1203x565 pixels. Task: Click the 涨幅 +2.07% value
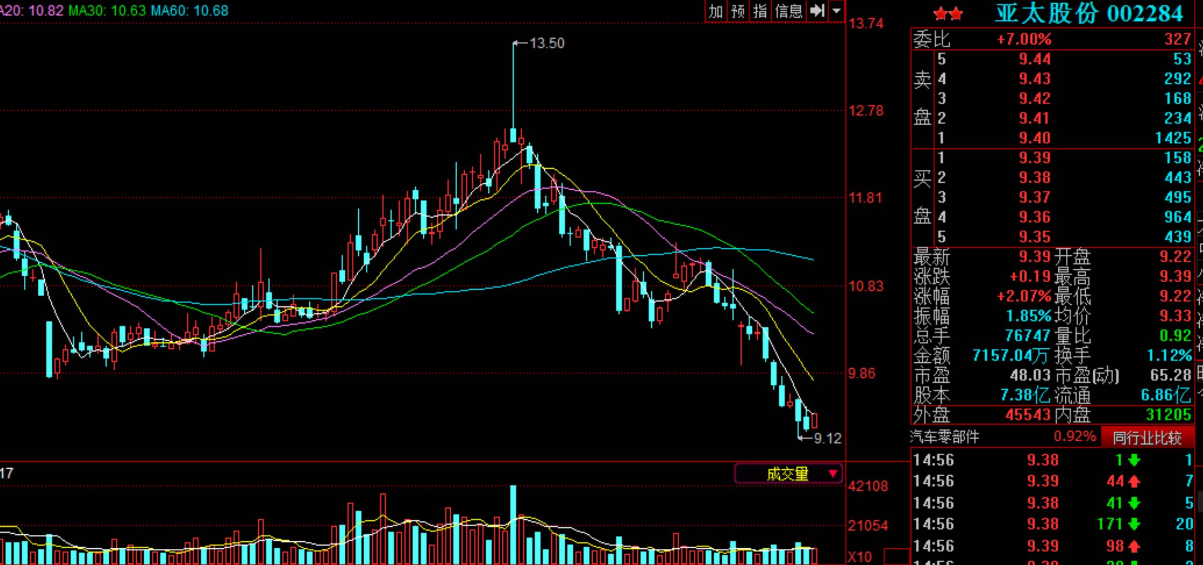tap(1024, 297)
